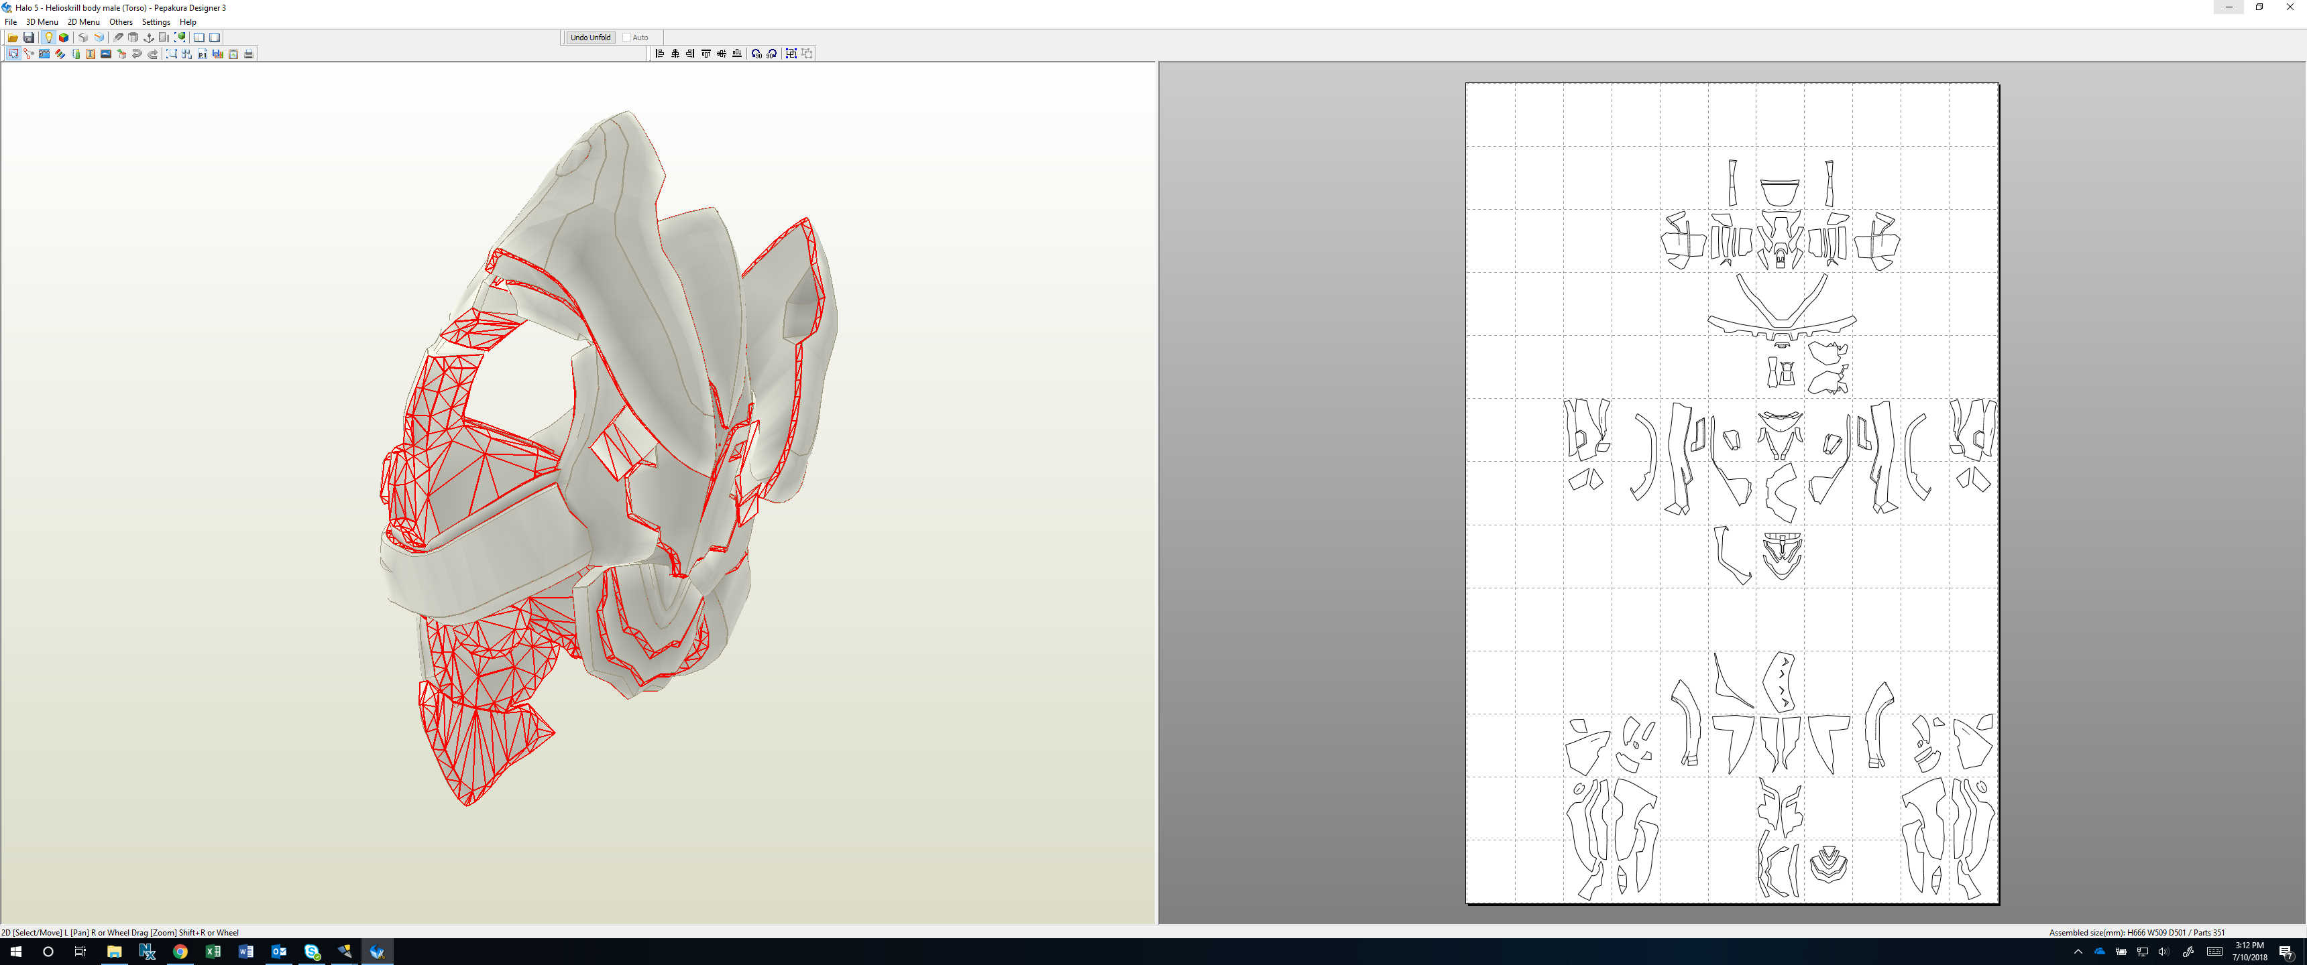Rotate selected parts 90 degrees counterclockwise
The width and height of the screenshot is (2307, 965).
click(x=756, y=54)
